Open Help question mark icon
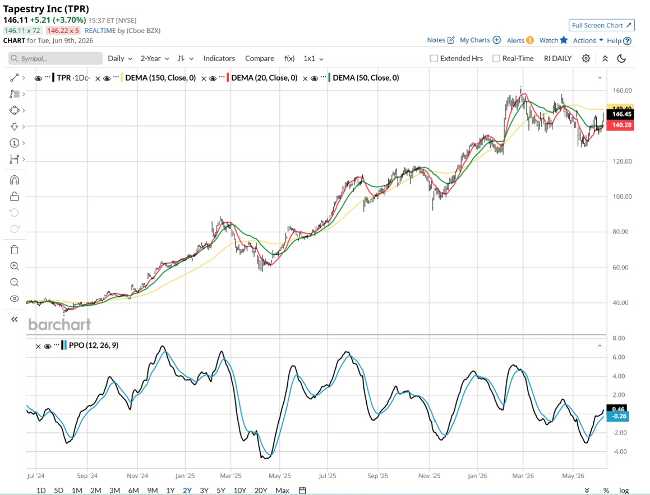 click(x=628, y=41)
